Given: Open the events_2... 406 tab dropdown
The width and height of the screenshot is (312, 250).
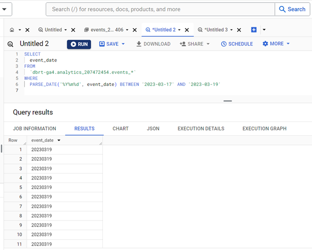Looking at the screenshot, I should click(127, 30).
